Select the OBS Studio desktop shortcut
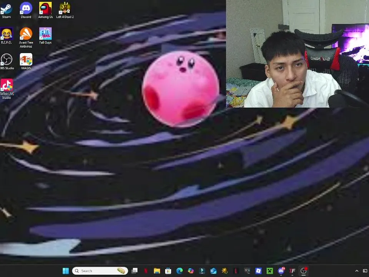Image resolution: width=369 pixels, height=277 pixels. point(7,62)
